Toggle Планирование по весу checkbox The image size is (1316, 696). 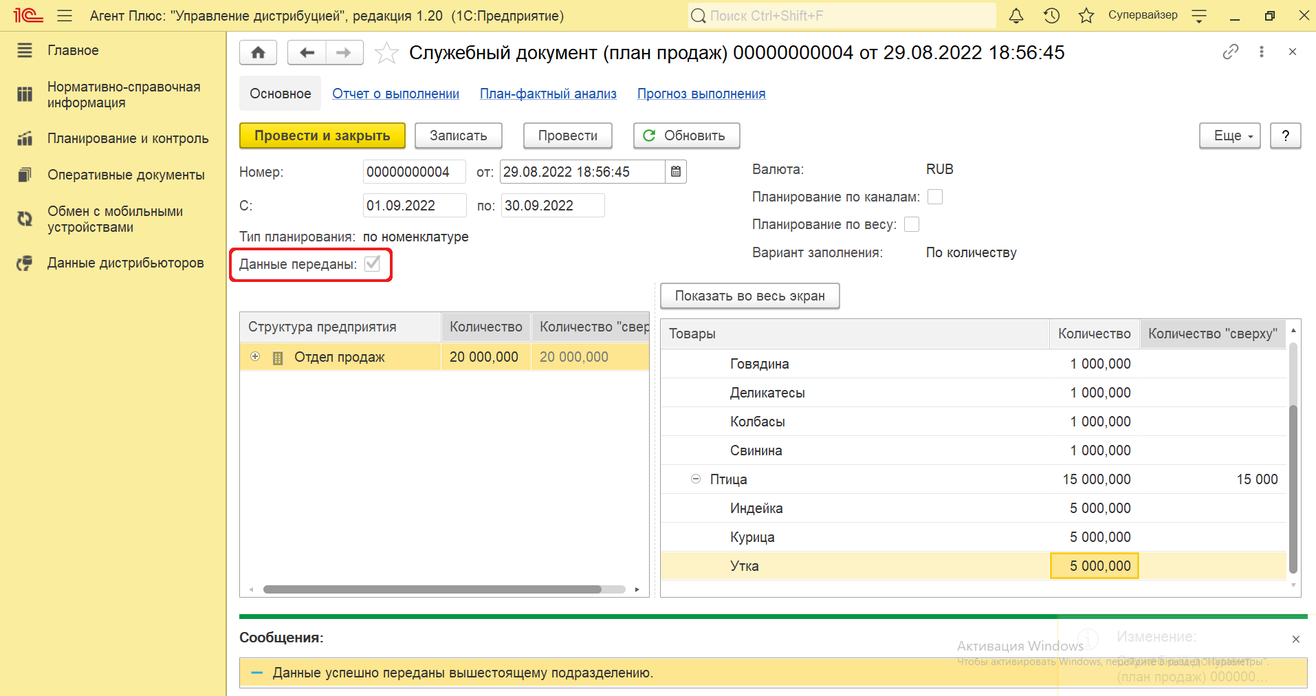912,224
